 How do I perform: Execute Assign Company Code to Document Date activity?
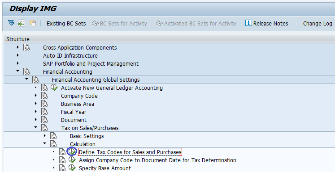click(x=72, y=160)
